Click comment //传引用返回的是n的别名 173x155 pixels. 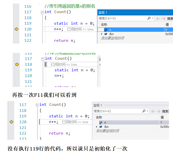[70, 6]
